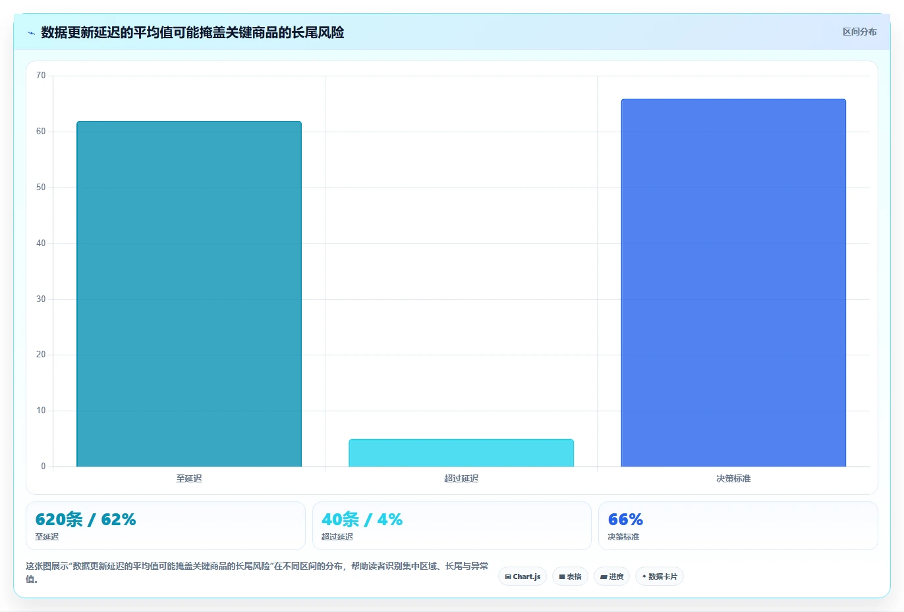Click the teal 至延迟 bar in the chart
Viewport: 904px width, 612px height.
click(x=189, y=294)
